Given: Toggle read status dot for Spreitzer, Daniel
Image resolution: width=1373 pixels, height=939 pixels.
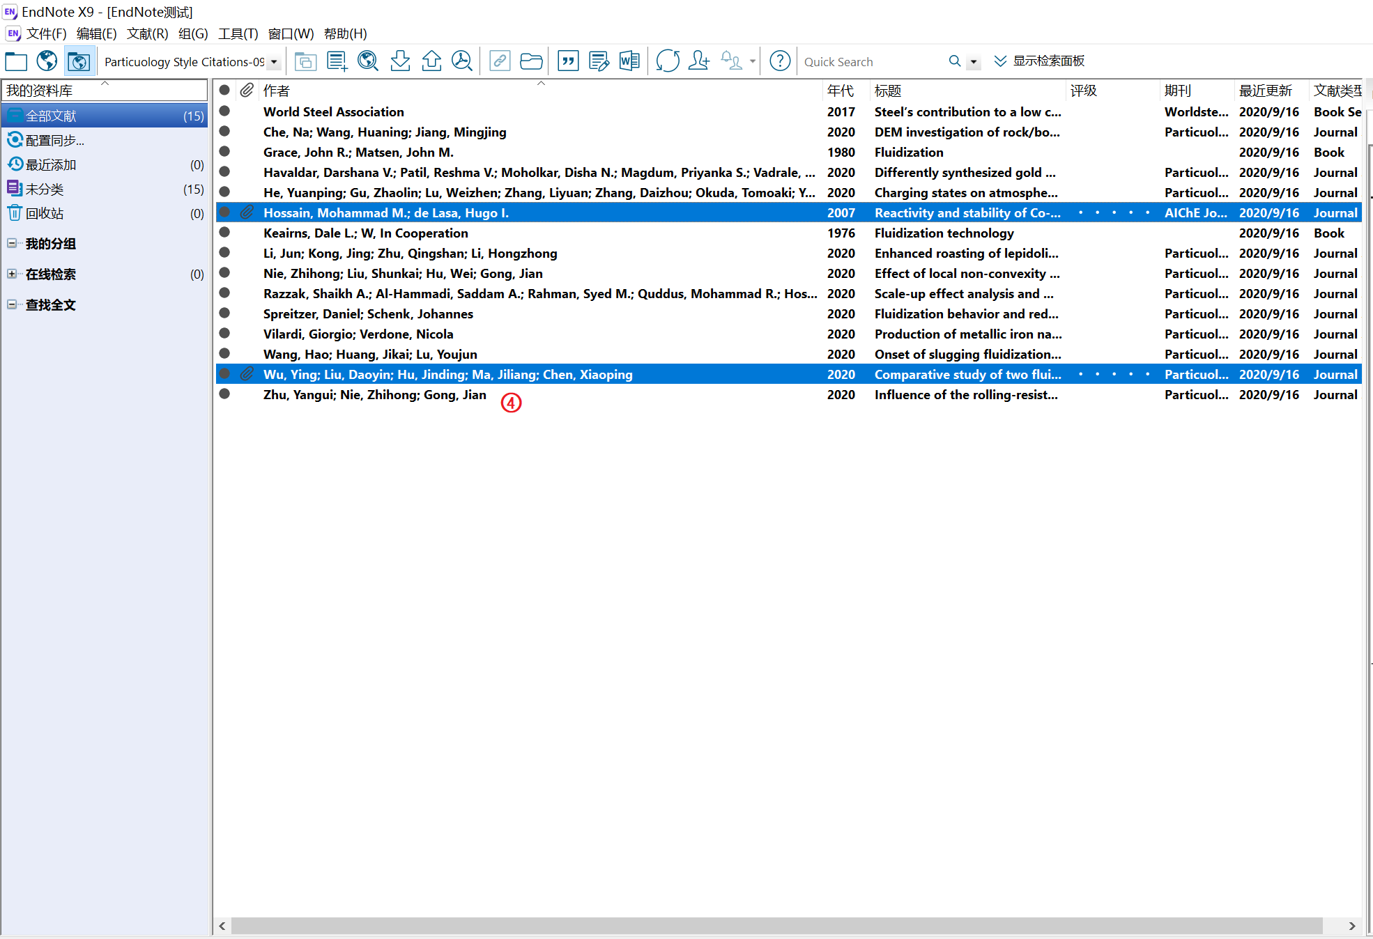Looking at the screenshot, I should pyautogui.click(x=224, y=313).
